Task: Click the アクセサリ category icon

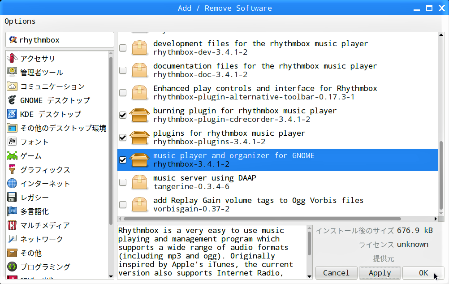Action: pos(12,58)
